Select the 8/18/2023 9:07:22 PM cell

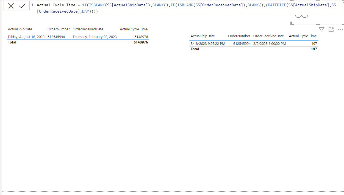(208, 43)
